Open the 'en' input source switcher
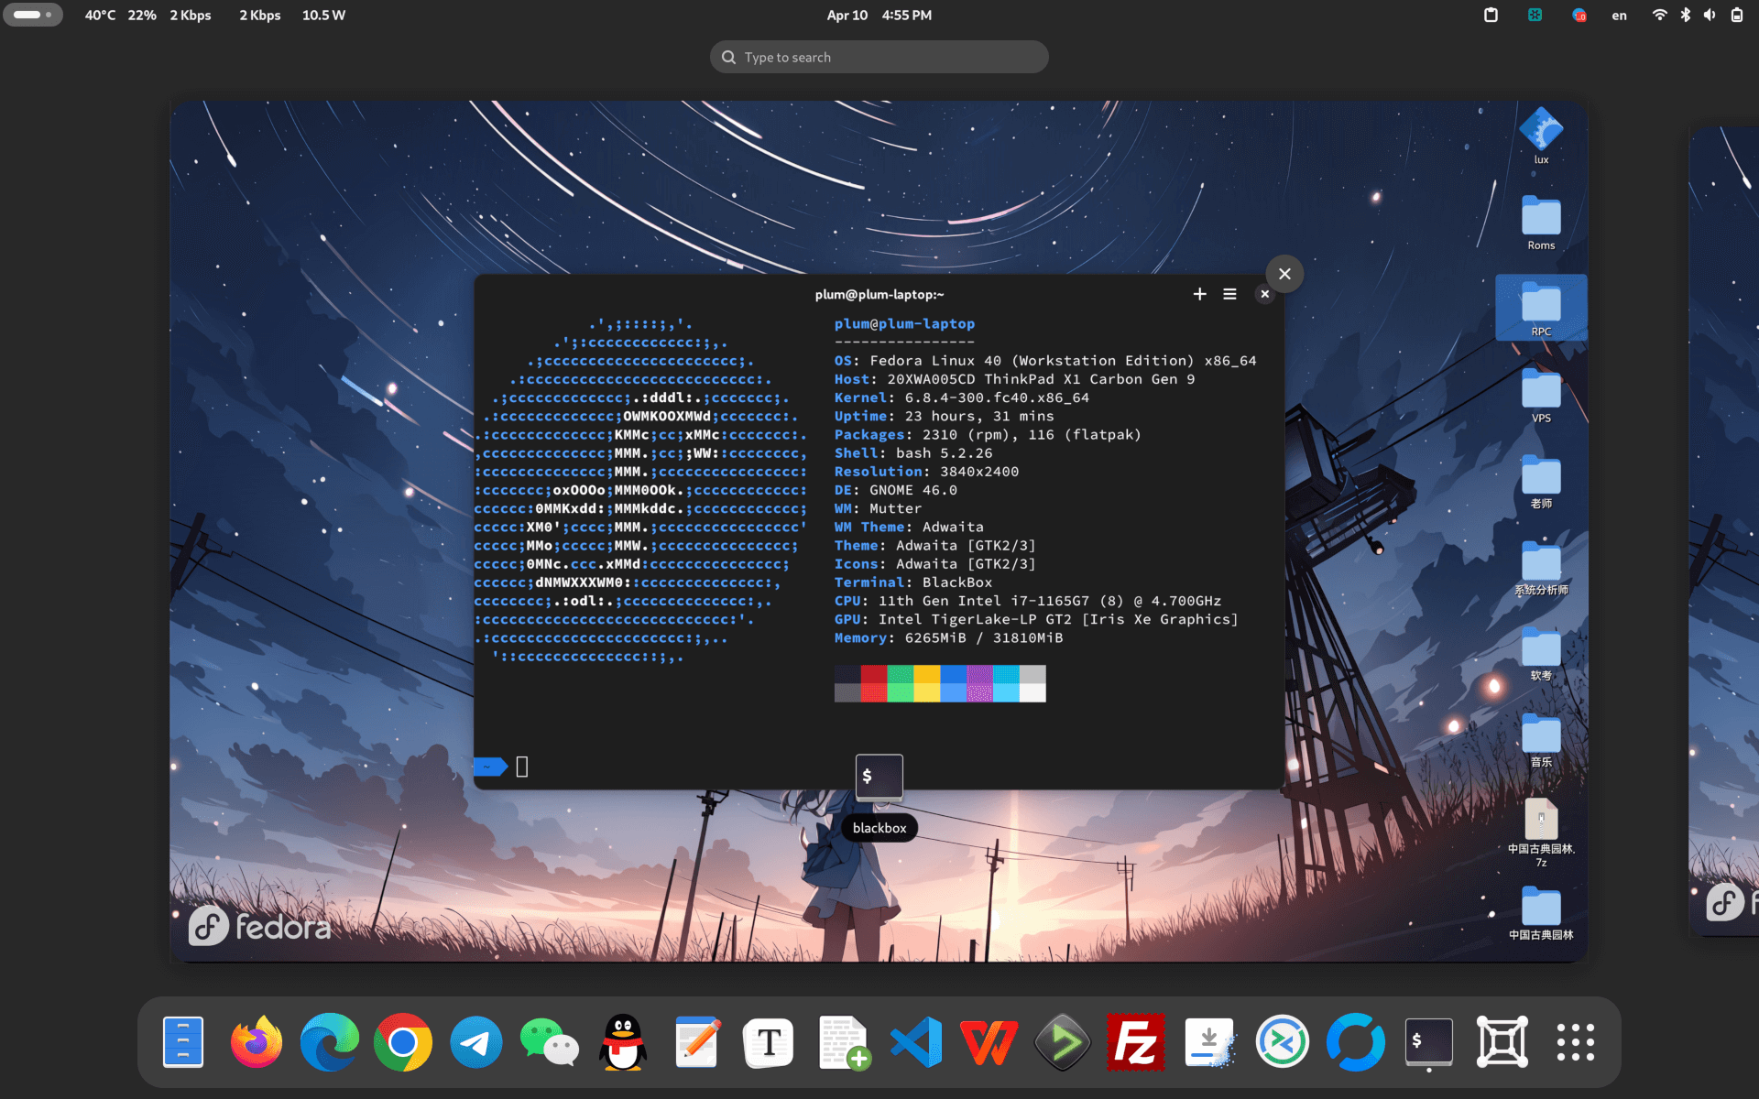 click(x=1619, y=15)
